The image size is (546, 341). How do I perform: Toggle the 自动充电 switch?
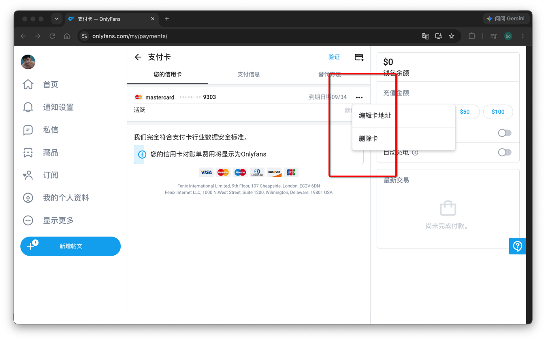pyautogui.click(x=505, y=152)
